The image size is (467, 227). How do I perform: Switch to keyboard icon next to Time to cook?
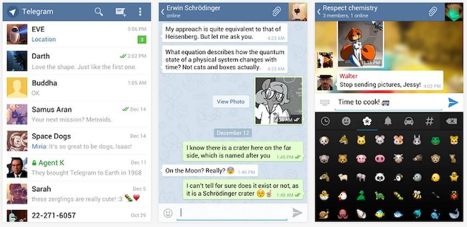325,102
